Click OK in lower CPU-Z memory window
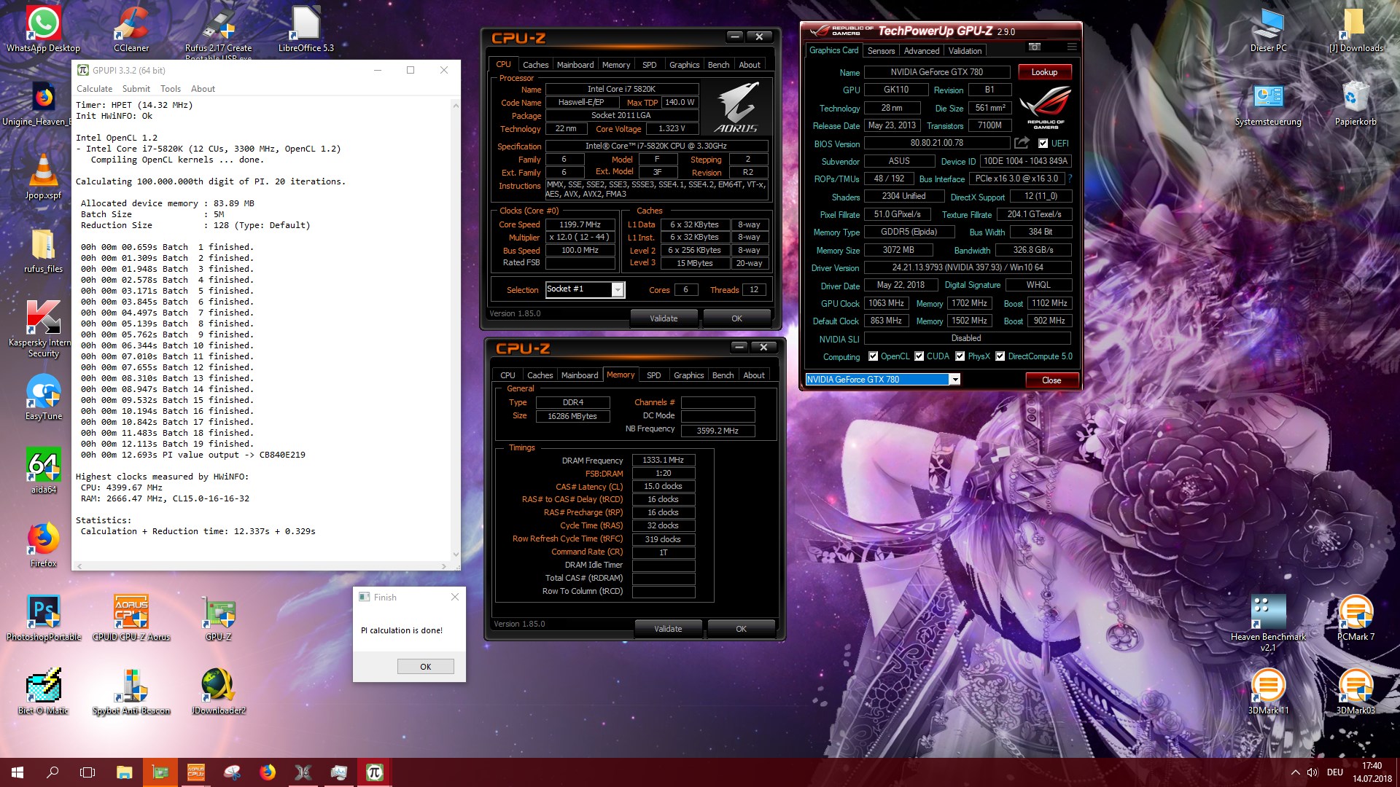 click(741, 629)
